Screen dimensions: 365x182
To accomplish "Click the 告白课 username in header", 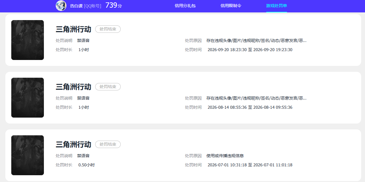I will (76, 6).
